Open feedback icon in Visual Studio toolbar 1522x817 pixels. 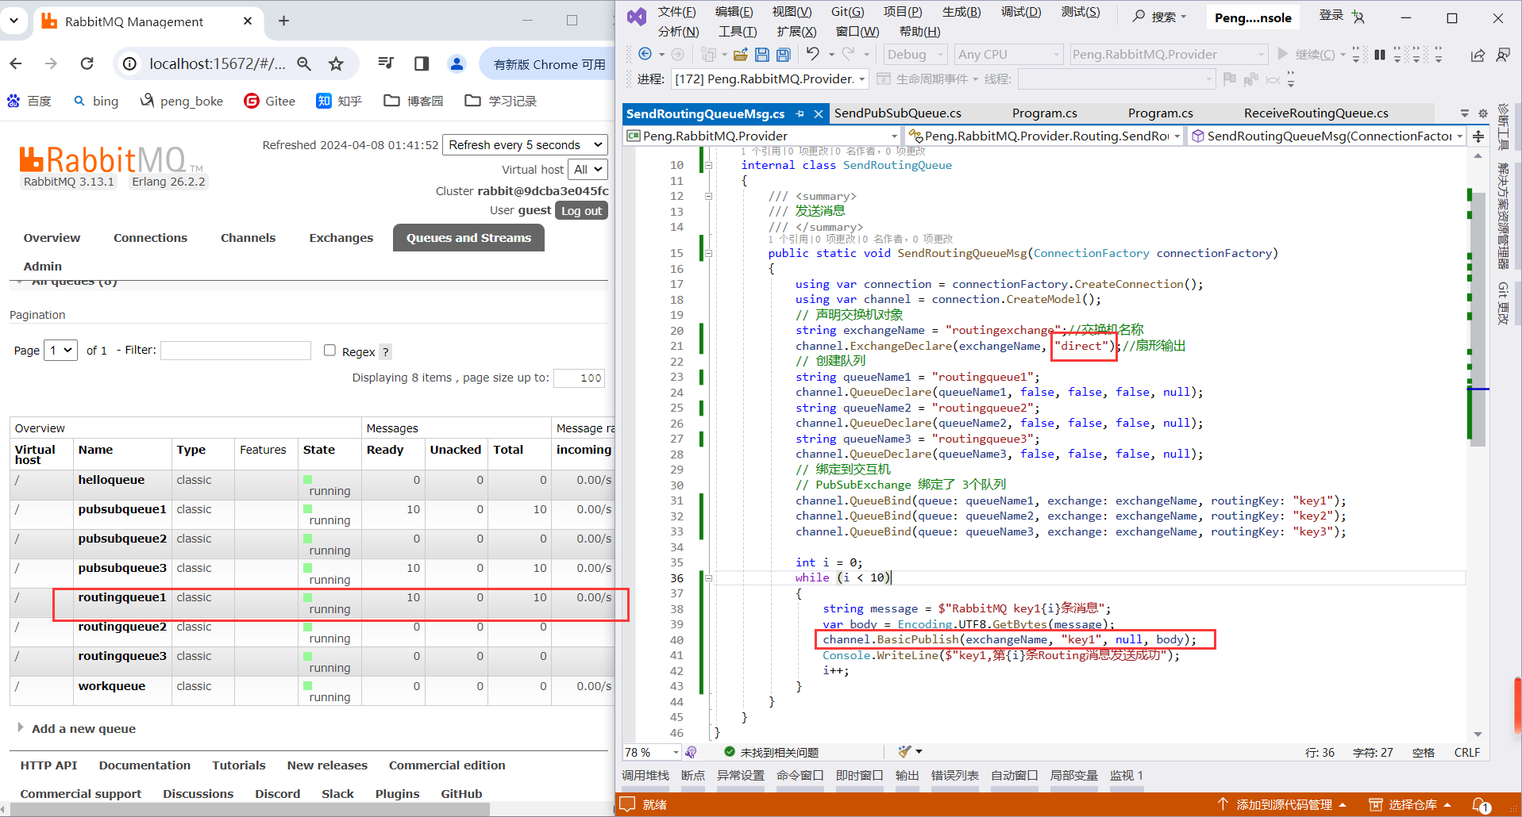point(1503,55)
